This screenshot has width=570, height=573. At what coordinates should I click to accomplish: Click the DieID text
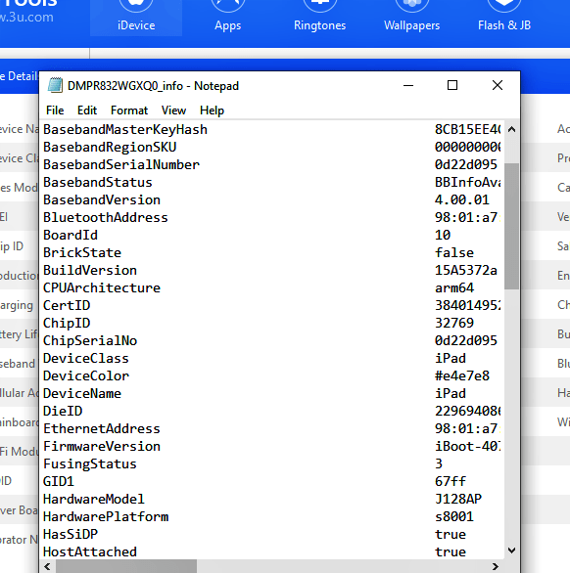click(63, 411)
